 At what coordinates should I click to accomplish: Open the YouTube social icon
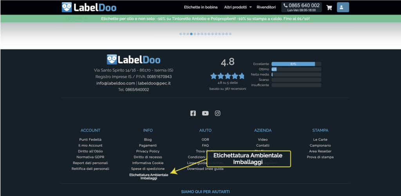point(205,113)
